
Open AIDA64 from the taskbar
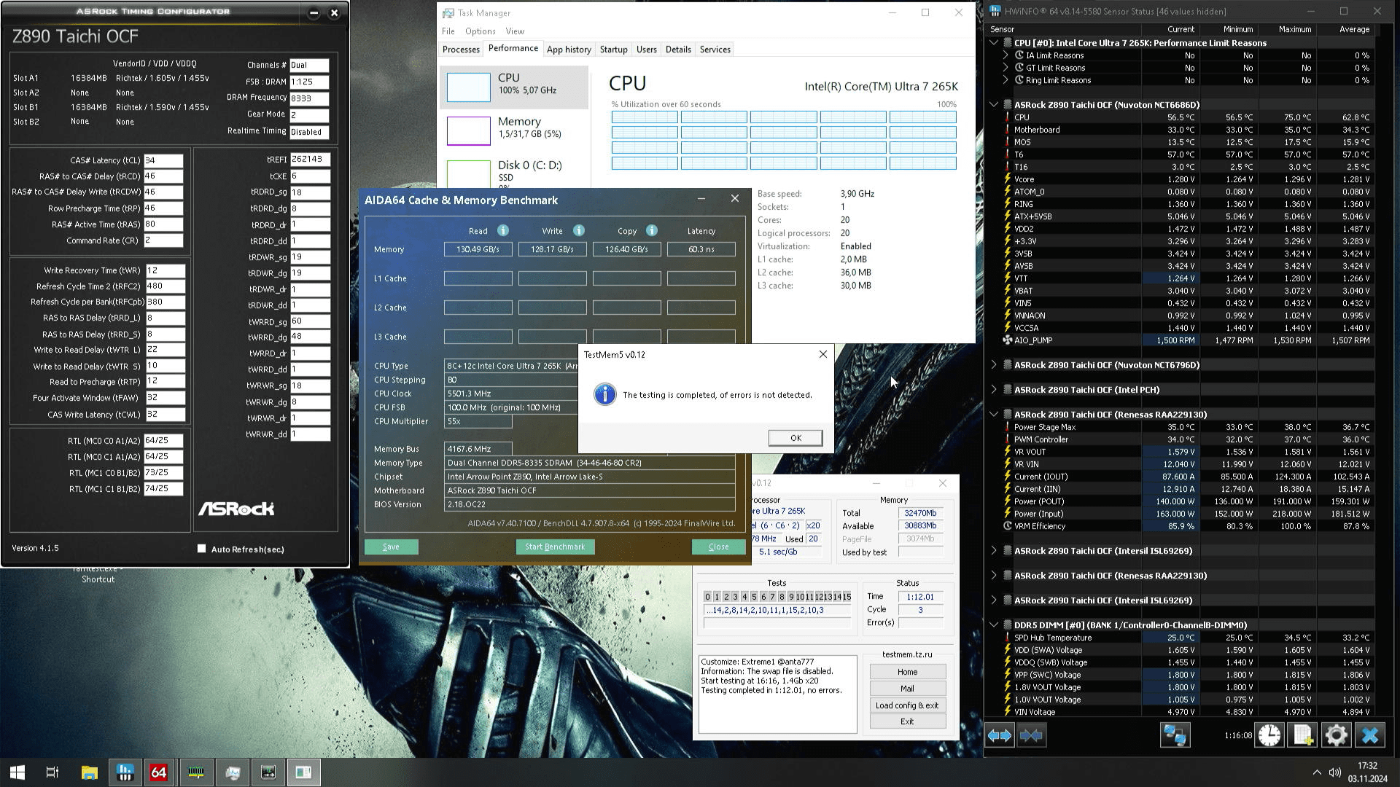158,772
